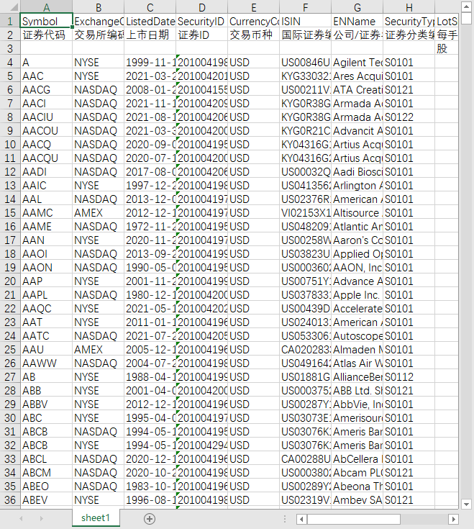Click the horizontal scrollbar left arrow
Viewport: 474px width, 529px height.
click(x=301, y=519)
